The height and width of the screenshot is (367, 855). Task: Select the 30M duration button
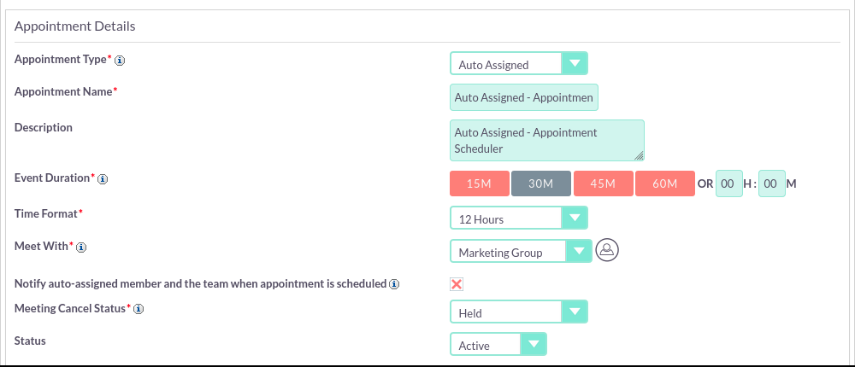pos(541,183)
